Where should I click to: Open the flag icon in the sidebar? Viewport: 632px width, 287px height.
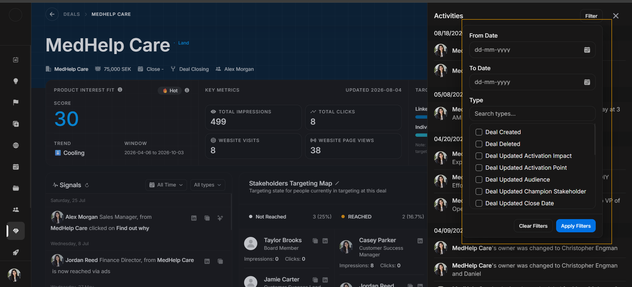[x=16, y=102]
